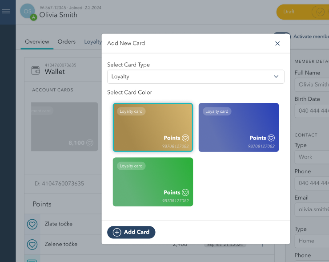The height and width of the screenshot is (262, 329).
Task: Open the contact Type dropdown showing Work
Action: click(x=312, y=157)
